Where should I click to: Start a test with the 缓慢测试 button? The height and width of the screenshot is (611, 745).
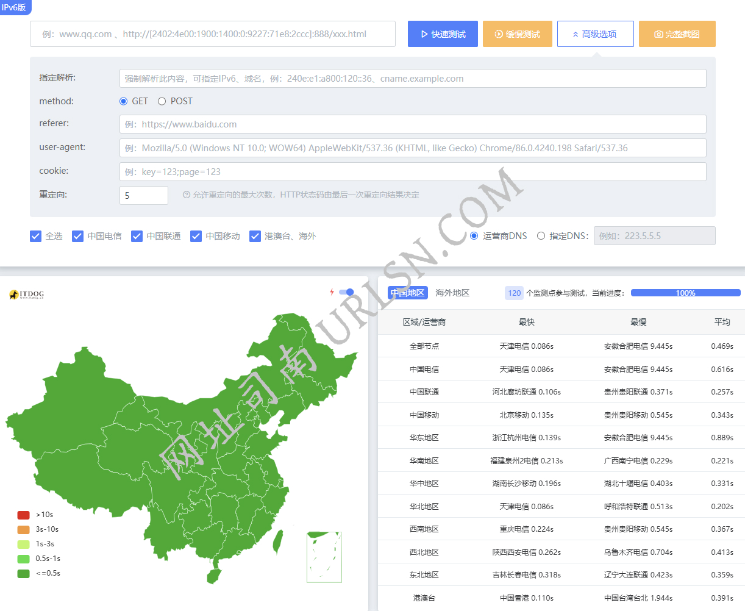[x=517, y=34]
